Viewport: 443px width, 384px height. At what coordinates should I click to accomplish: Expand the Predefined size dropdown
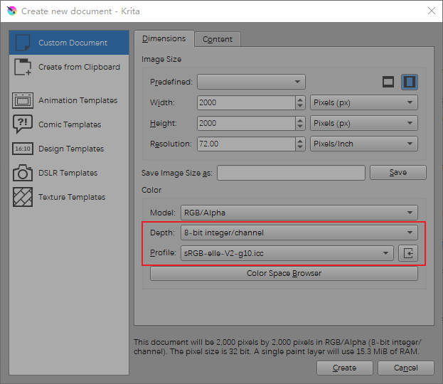[251, 82]
